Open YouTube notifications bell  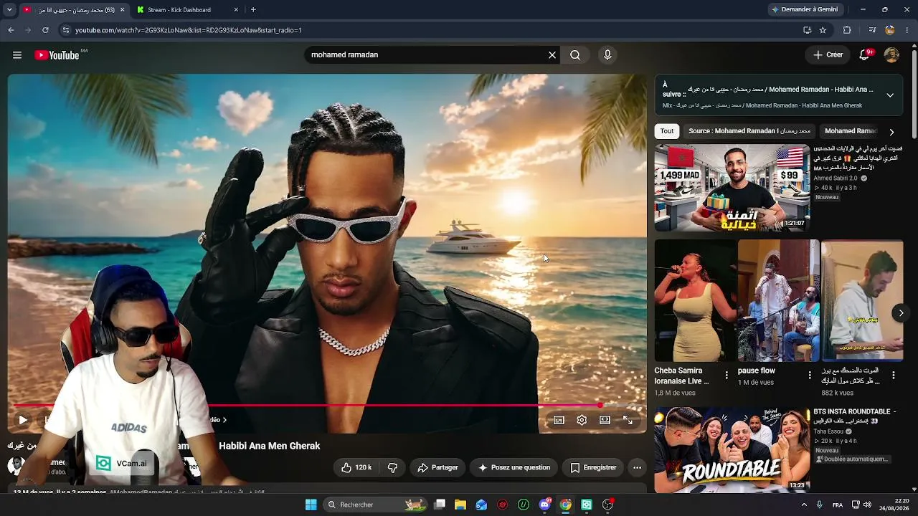point(865,55)
